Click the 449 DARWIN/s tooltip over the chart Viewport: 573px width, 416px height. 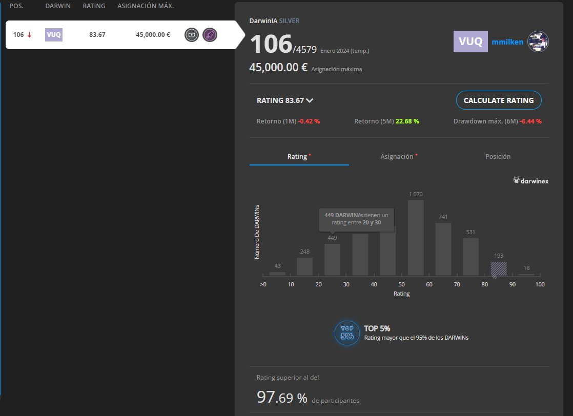pos(356,219)
